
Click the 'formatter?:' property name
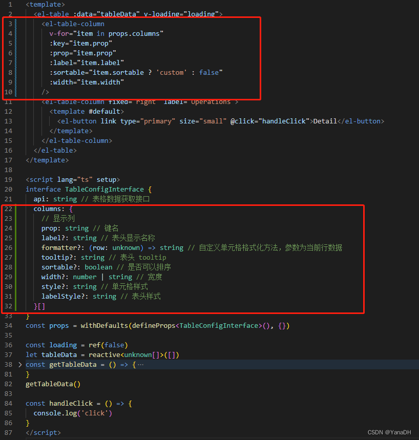tap(63, 248)
